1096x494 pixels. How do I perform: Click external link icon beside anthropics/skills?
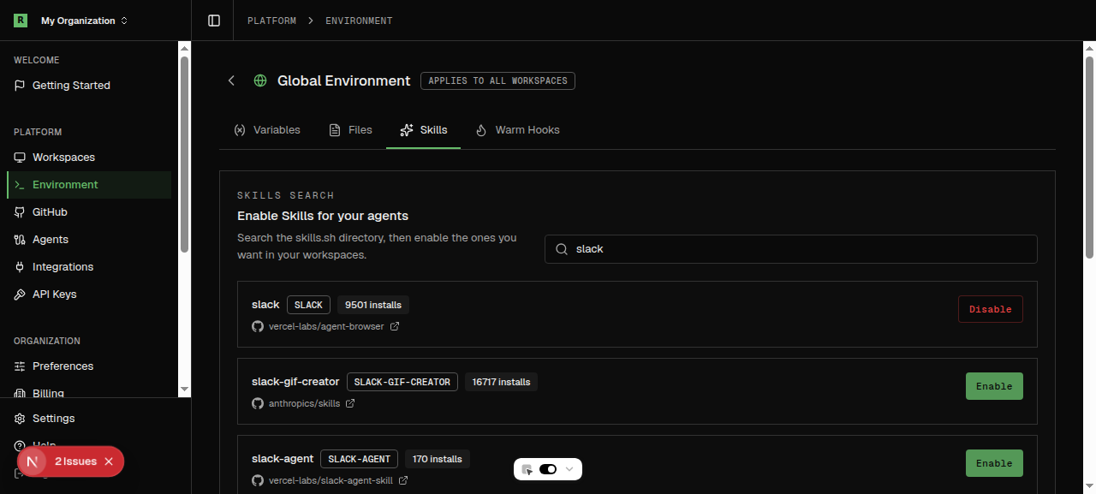350,403
